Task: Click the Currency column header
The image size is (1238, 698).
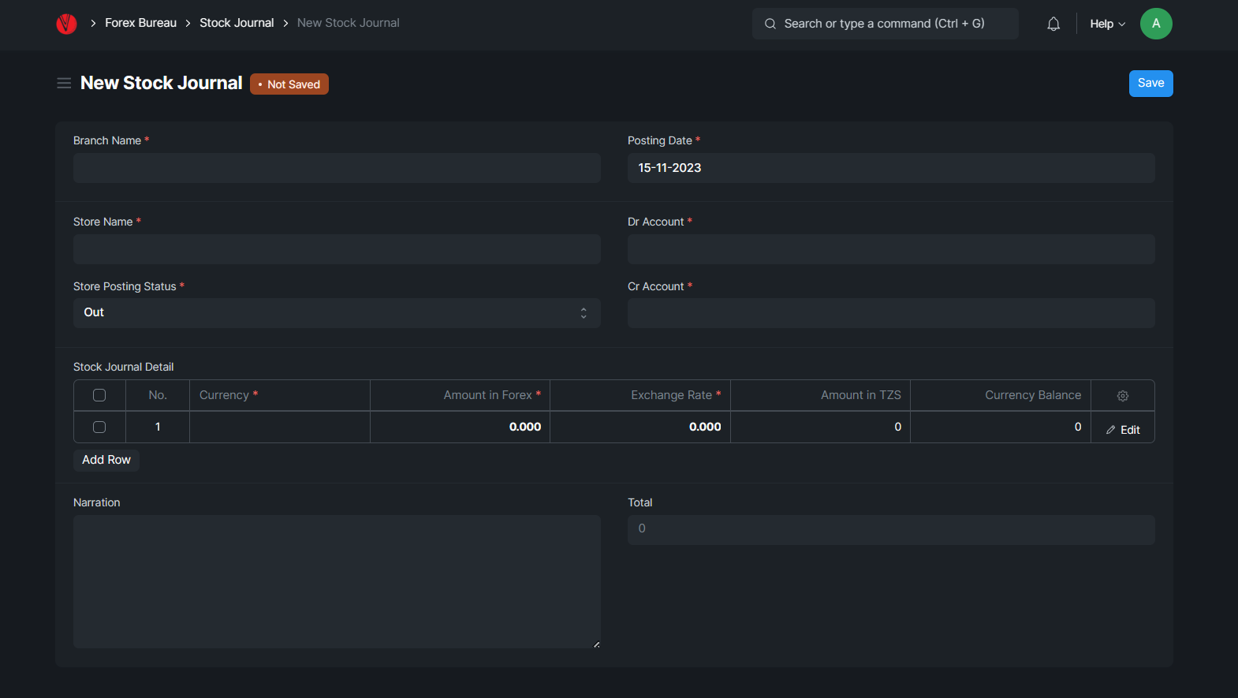Action: 280,395
